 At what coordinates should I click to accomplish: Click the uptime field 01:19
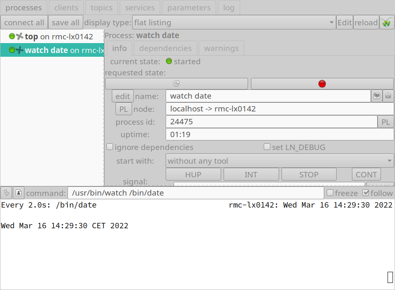[279, 134]
